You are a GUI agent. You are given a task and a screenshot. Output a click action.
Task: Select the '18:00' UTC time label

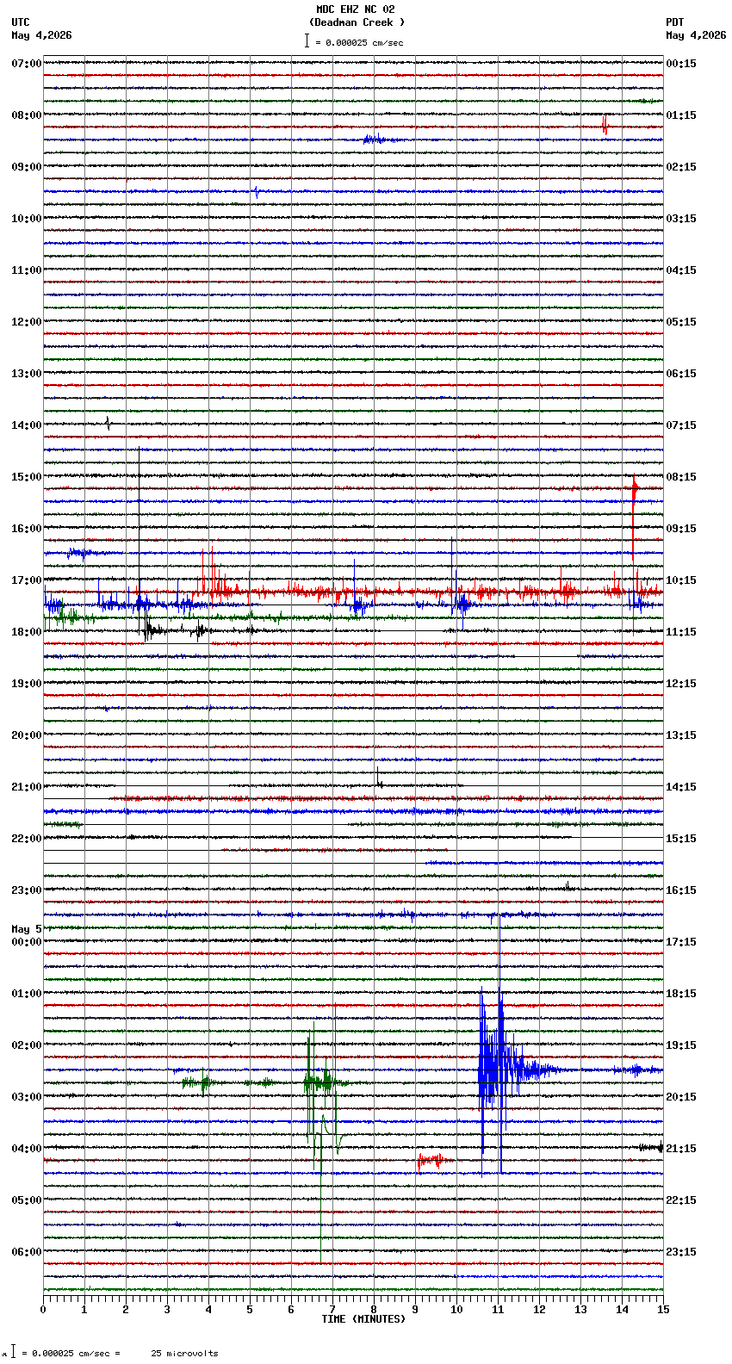[x=26, y=632]
